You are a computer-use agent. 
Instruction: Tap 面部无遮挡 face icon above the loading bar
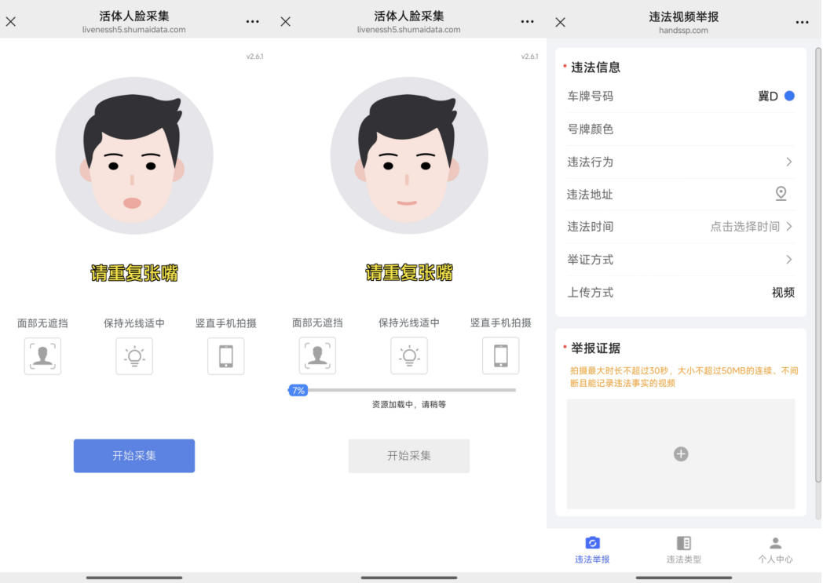pyautogui.click(x=317, y=355)
